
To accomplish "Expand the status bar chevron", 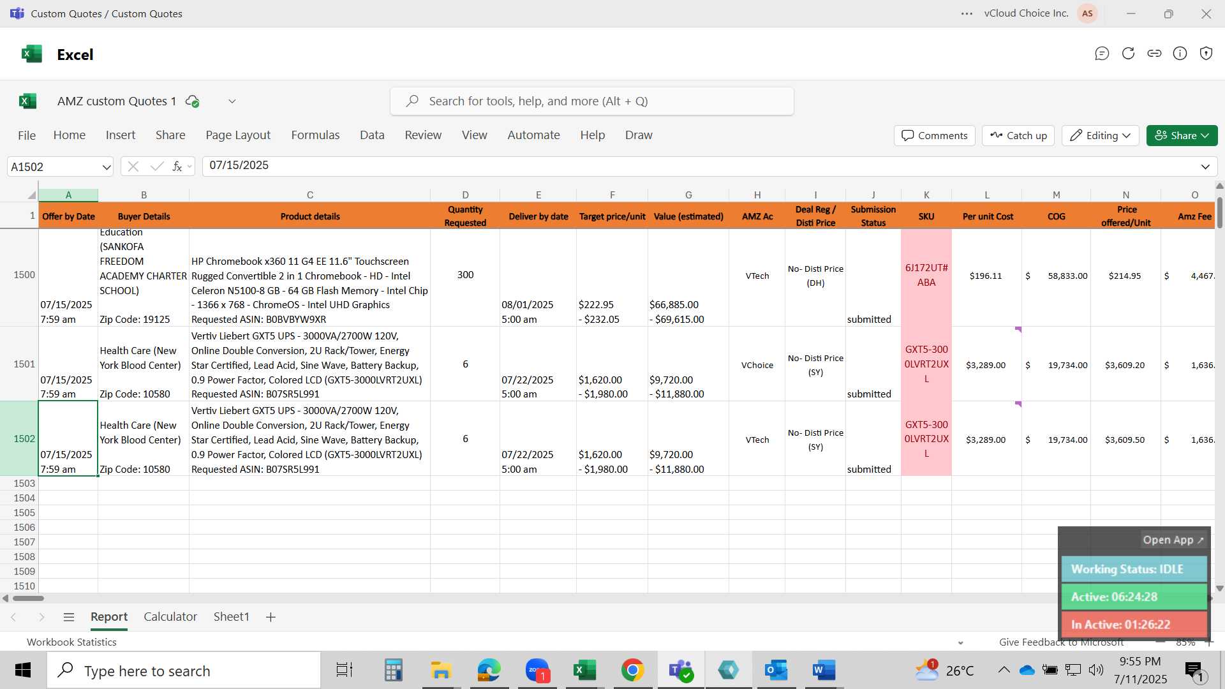I will tap(960, 642).
